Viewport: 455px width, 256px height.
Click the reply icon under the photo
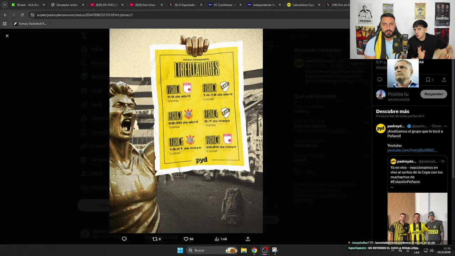coord(124,239)
